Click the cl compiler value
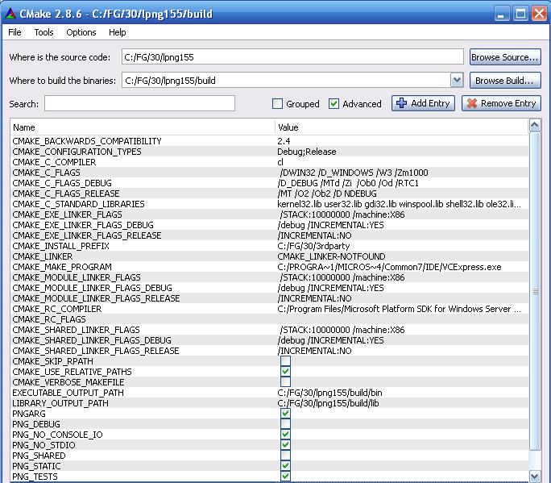551x483 pixels. (x=280, y=162)
